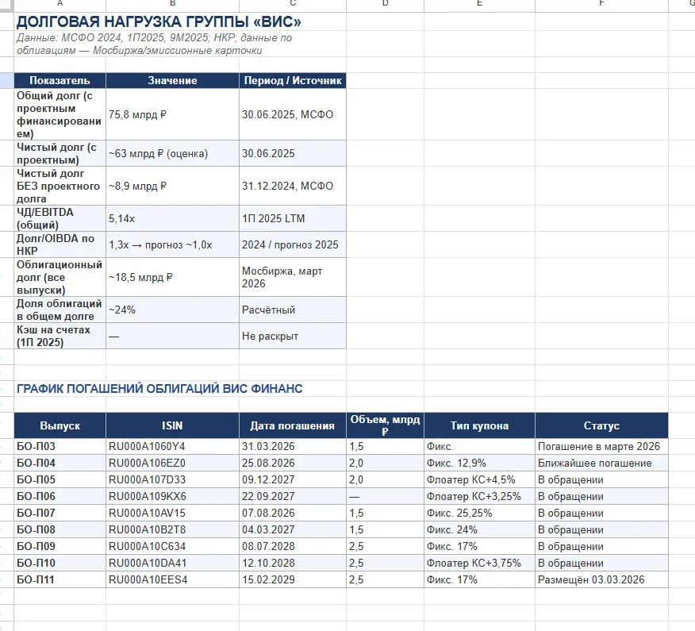Select column E header
This screenshot has height=631, width=695.
(x=479, y=5)
